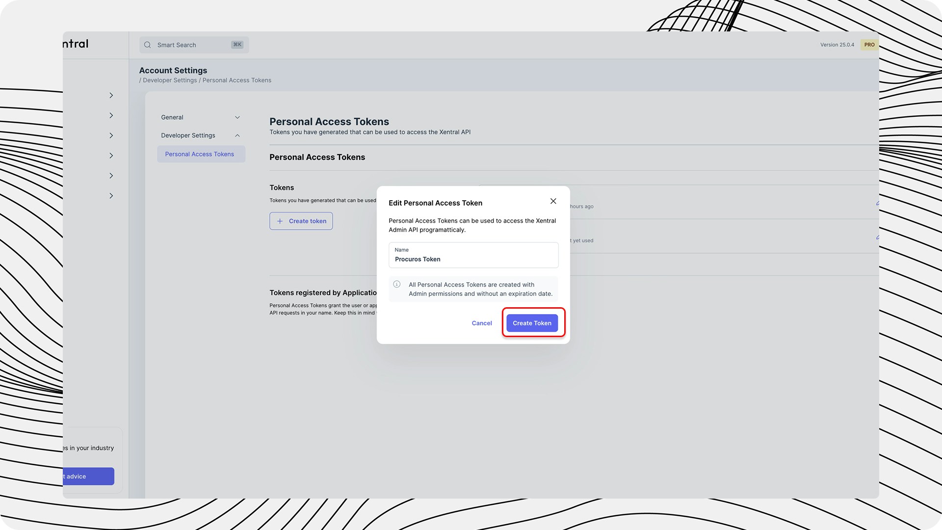Close the Edit Personal Access Token dialog
This screenshot has height=530, width=942.
click(553, 201)
